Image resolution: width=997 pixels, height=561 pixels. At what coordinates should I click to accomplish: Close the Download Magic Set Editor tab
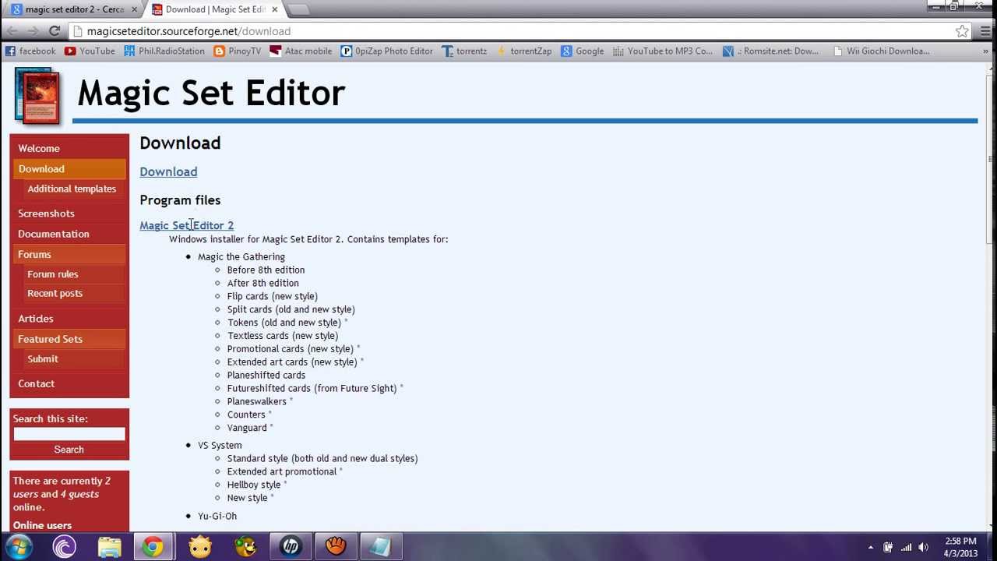[x=274, y=9]
